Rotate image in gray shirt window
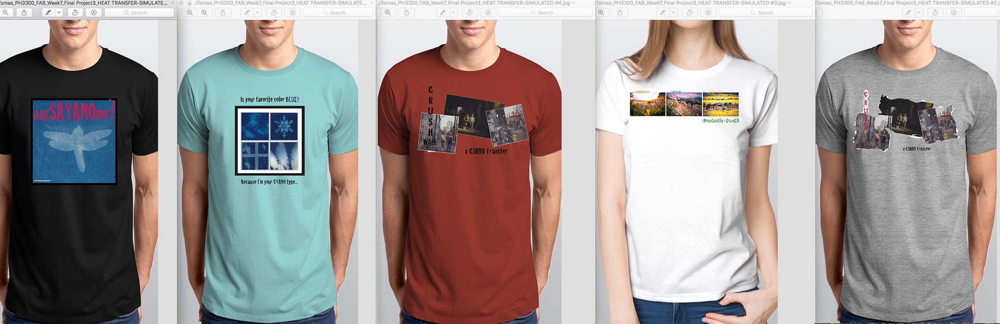 click(935, 12)
